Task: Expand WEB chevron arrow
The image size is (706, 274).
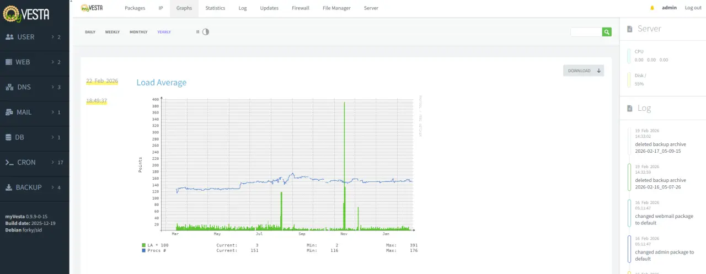Action: pos(52,62)
